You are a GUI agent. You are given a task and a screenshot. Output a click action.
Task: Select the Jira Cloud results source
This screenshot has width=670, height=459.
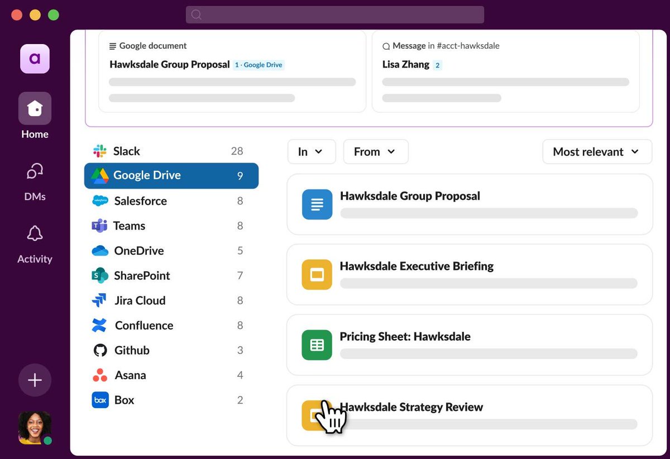click(171, 300)
